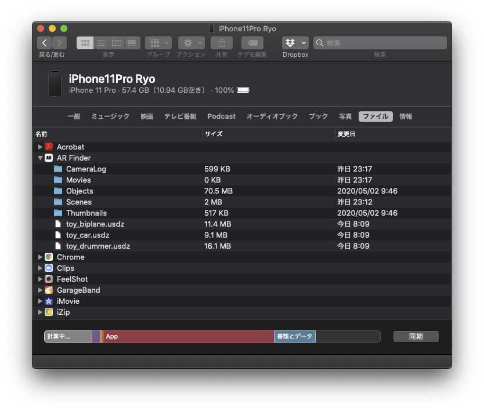Click the FeelShot app icon
The image size is (484, 411).
[49, 279]
